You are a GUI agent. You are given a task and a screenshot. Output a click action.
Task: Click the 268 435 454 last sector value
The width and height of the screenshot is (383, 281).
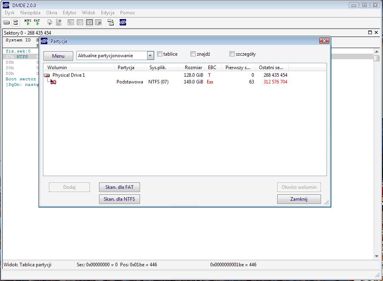click(x=275, y=75)
